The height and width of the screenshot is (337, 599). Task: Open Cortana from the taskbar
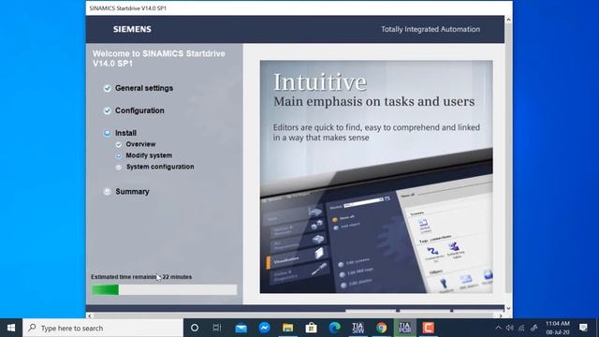195,328
